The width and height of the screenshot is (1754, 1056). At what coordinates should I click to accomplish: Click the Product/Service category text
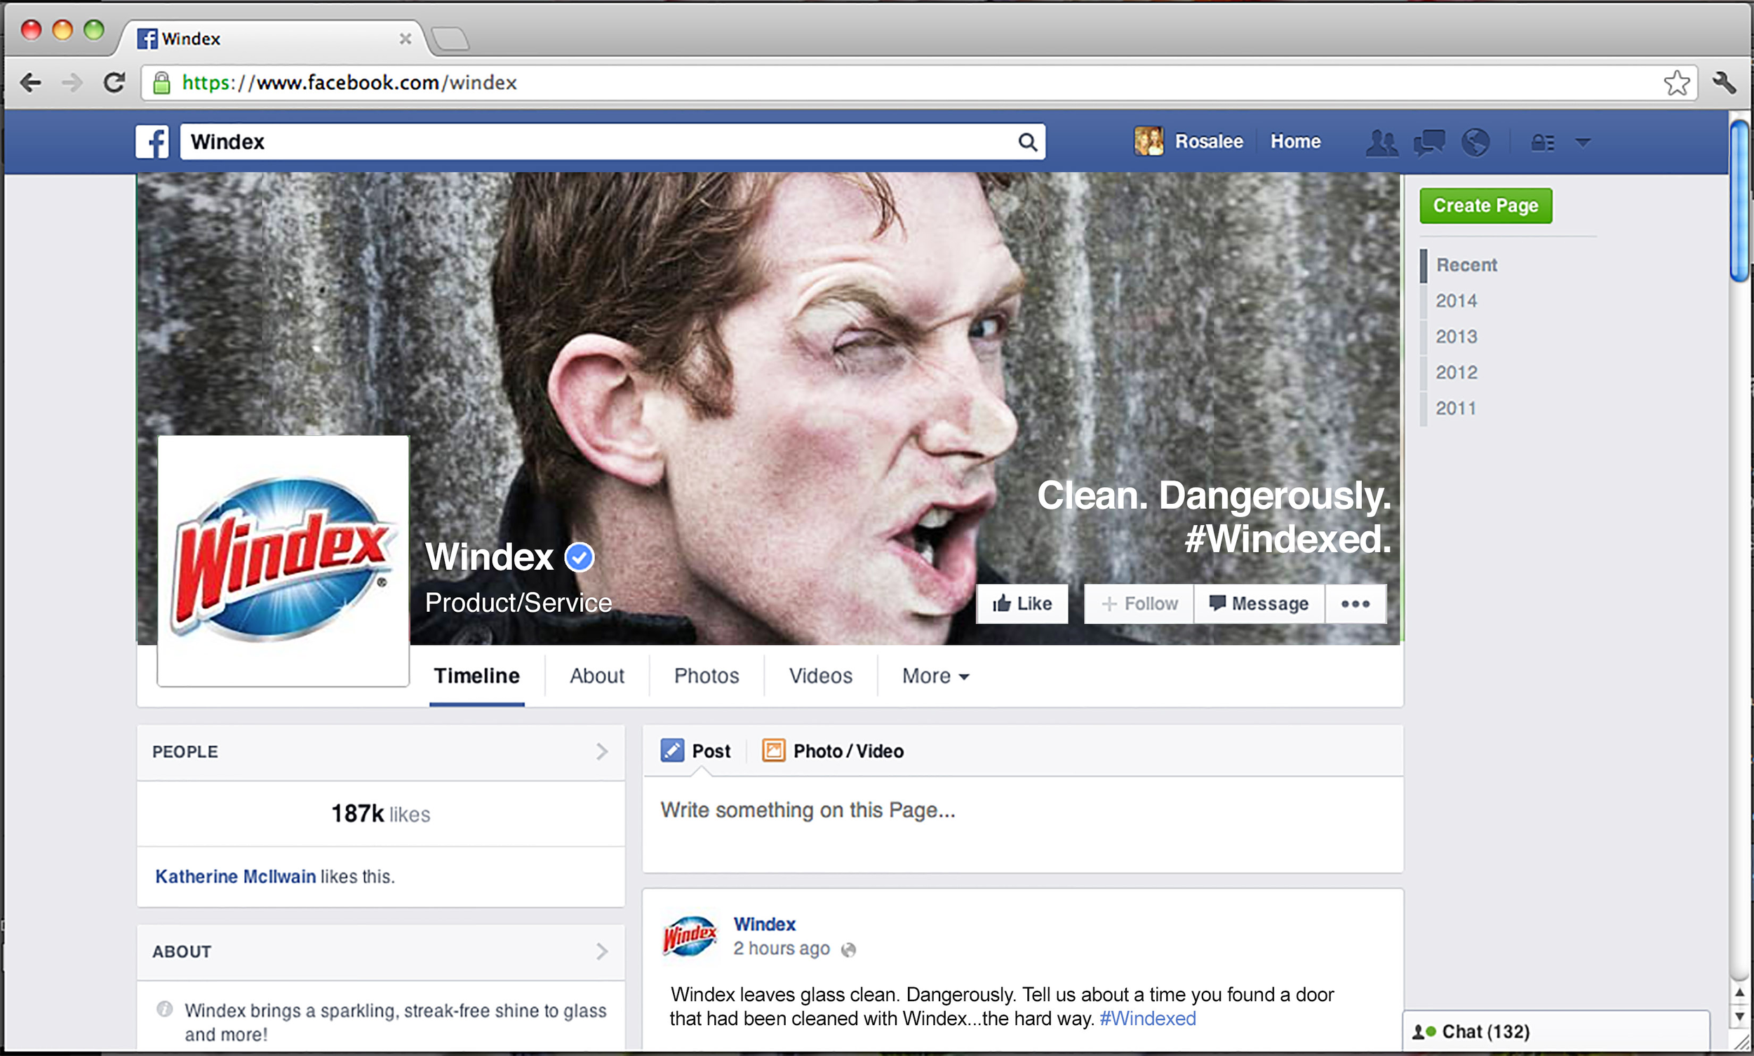tap(518, 603)
